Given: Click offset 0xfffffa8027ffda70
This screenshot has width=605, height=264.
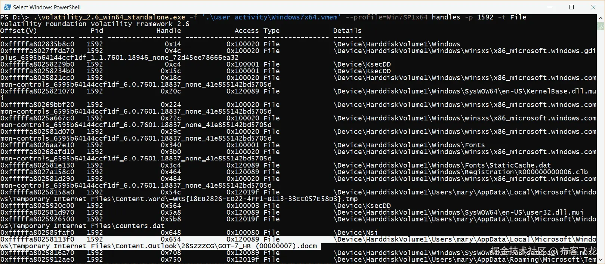Looking at the screenshot, I should pyautogui.click(x=37, y=51).
